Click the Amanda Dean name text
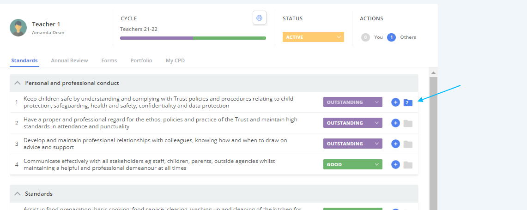527x210 pixels. click(x=48, y=33)
